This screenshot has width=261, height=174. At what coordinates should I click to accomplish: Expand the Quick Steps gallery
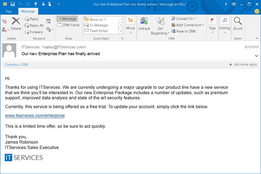[x=121, y=31]
